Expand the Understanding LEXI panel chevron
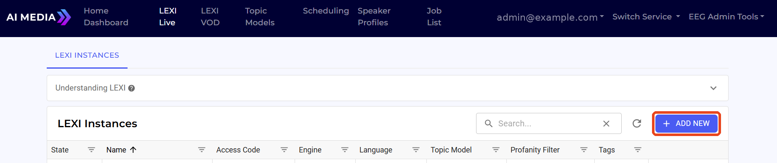The height and width of the screenshot is (163, 777). click(713, 88)
